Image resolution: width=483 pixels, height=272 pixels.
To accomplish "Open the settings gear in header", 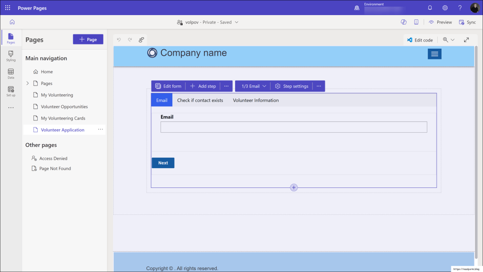I will point(445,8).
